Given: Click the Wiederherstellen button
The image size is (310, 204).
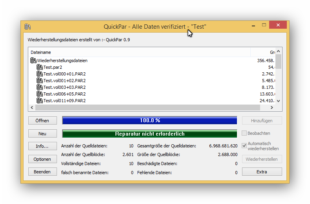Looking at the screenshot, I should pyautogui.click(x=262, y=159).
